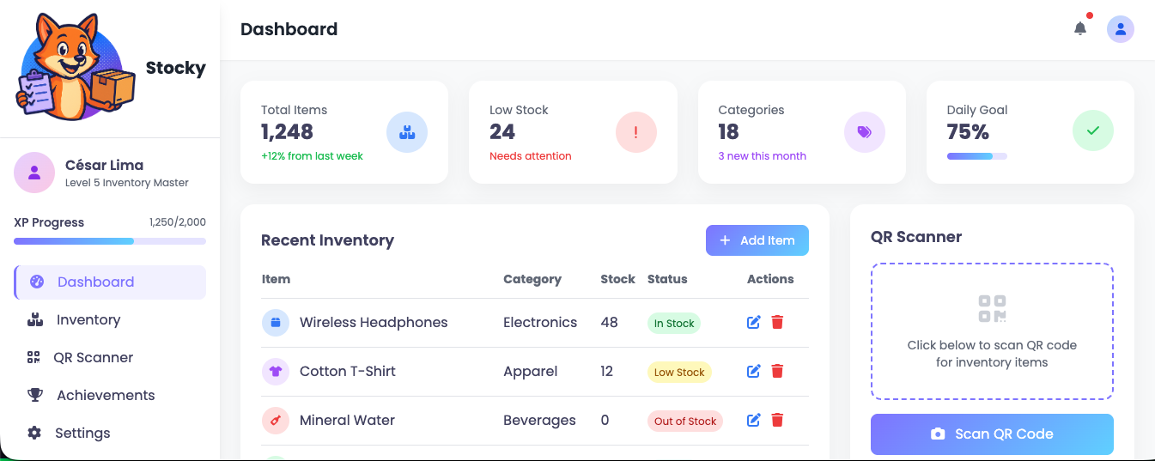This screenshot has width=1155, height=461.
Task: Remove Mineral Water using trash icon
Action: coord(777,421)
